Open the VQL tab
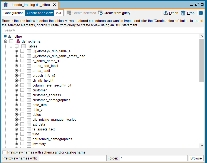207x163 pixels. click(x=59, y=13)
